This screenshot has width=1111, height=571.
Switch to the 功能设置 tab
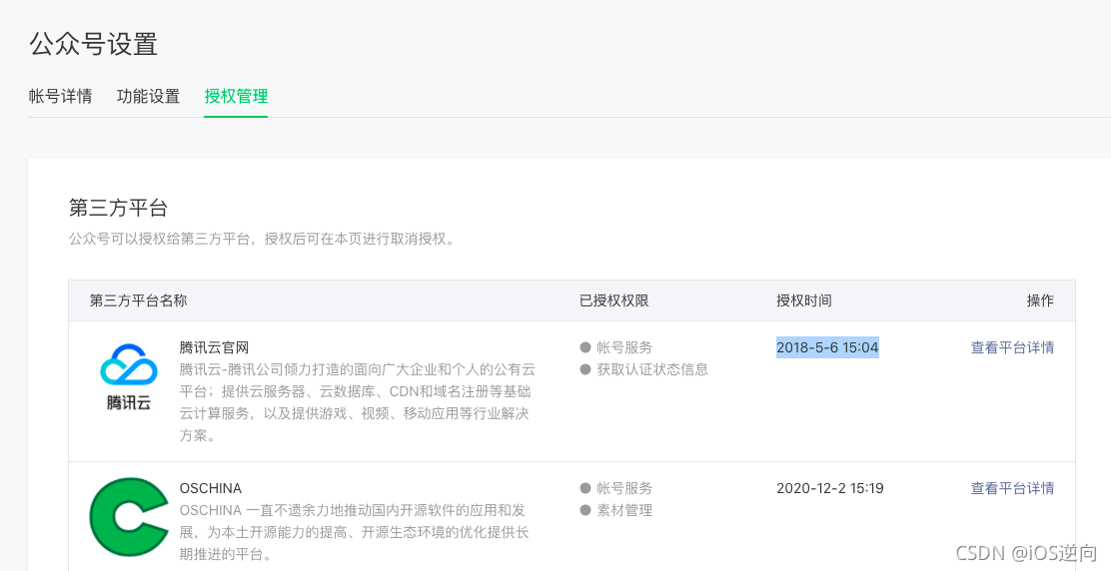click(x=148, y=96)
